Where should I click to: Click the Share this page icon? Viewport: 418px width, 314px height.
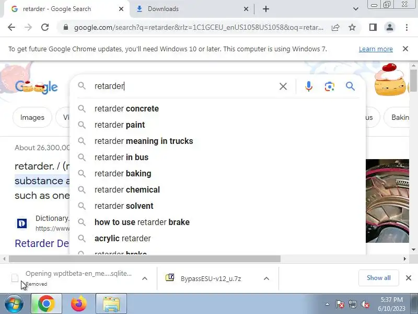coord(335,27)
